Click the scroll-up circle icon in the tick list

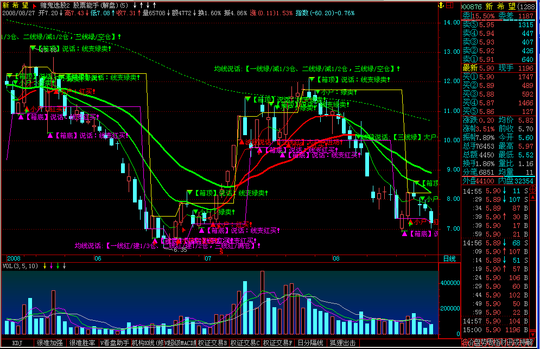(x=532, y=189)
